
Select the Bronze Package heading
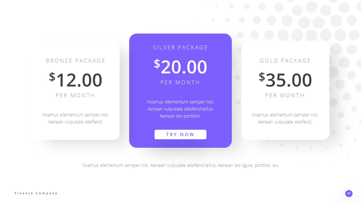pos(76,61)
